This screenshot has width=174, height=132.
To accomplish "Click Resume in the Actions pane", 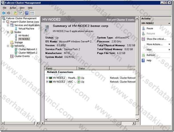I will [x=151, y=34].
